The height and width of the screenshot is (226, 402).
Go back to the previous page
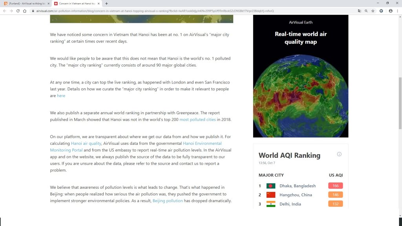pyautogui.click(x=5, y=11)
